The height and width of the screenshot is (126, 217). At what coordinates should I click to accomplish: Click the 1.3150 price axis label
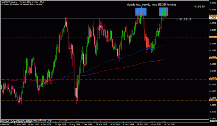[x=213, y=9]
